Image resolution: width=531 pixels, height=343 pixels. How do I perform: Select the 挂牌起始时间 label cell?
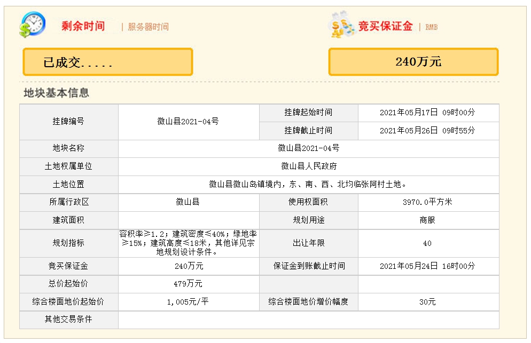tap(309, 113)
